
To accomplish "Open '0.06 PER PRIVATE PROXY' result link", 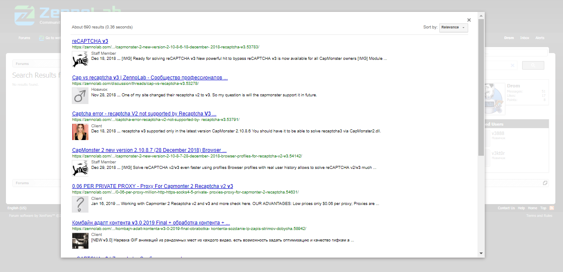I will point(153,186).
